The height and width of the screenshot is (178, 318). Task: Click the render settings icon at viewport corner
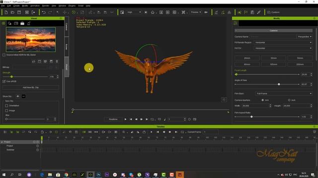pos(224,99)
